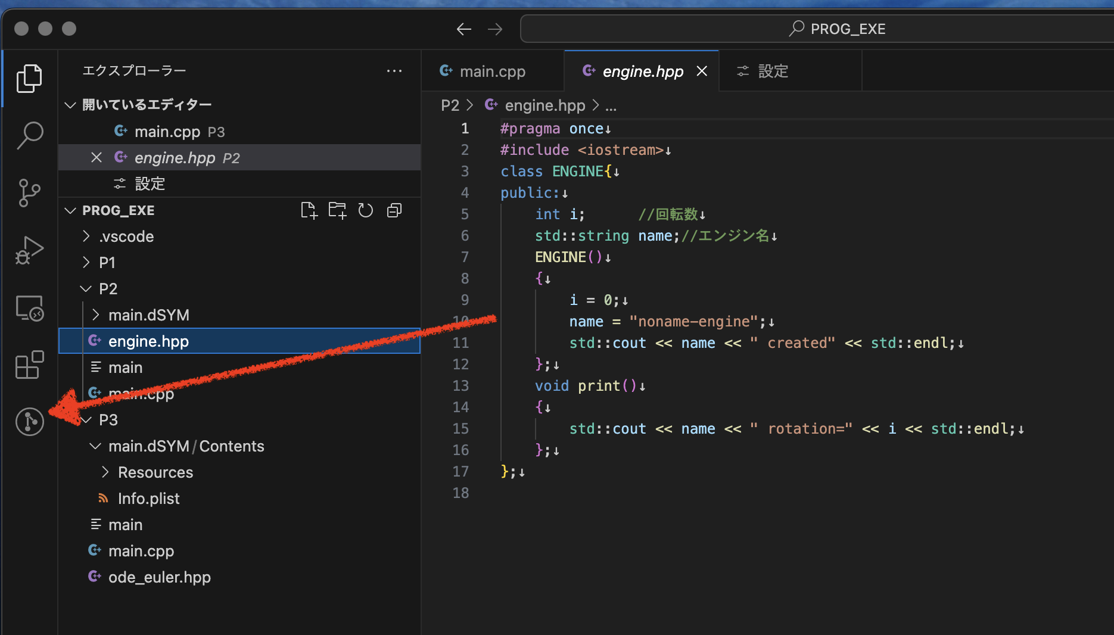Image resolution: width=1114 pixels, height=635 pixels.
Task: Click the エクスプローラー panel title
Action: tap(134, 71)
